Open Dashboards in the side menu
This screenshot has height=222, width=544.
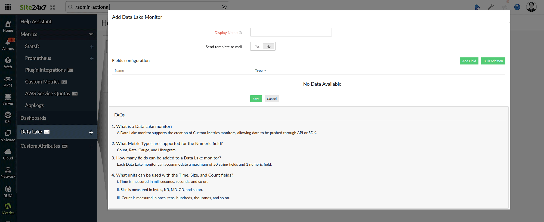coord(33,118)
